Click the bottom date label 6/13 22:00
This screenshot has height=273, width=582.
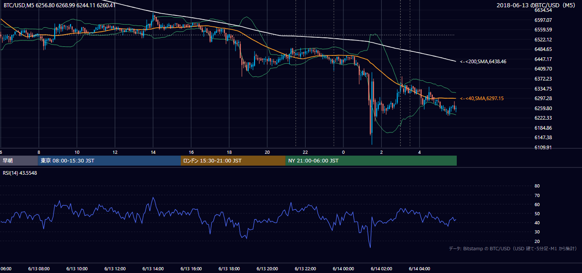[305, 269]
